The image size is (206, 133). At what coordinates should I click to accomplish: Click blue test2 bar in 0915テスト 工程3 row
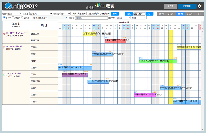[x=75, y=68]
